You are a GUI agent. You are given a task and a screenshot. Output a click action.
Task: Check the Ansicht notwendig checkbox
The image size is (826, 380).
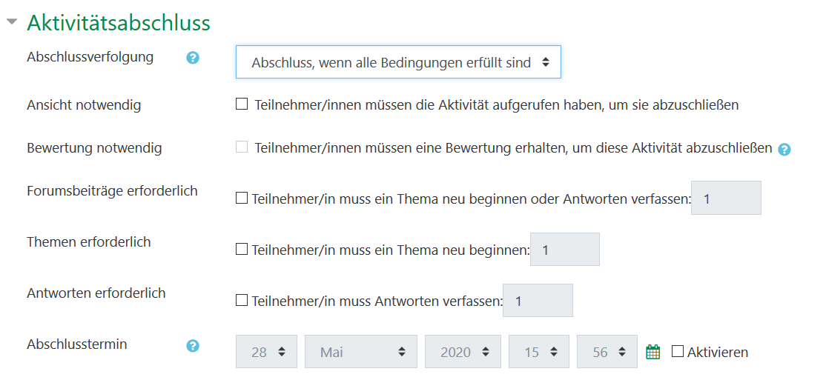tap(242, 104)
